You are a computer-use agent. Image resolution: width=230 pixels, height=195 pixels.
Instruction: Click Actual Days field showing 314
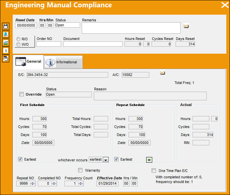(x=203, y=135)
